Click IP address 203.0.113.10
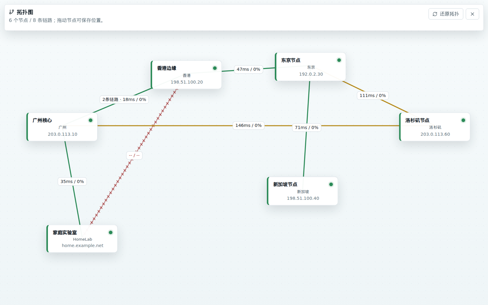 pyautogui.click(x=63, y=134)
